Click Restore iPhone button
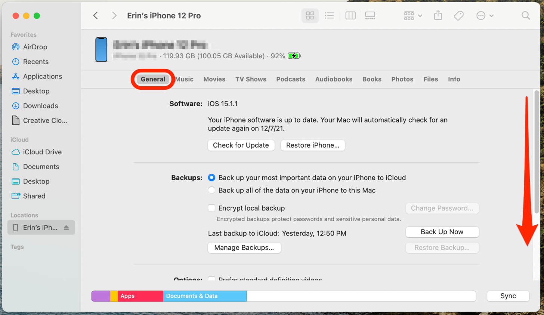Image resolution: width=544 pixels, height=315 pixels. (313, 145)
